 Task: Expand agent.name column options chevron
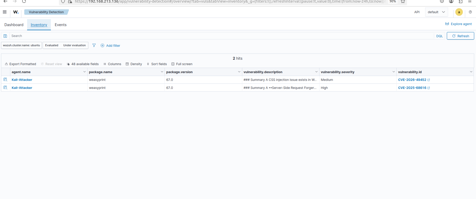[84, 72]
